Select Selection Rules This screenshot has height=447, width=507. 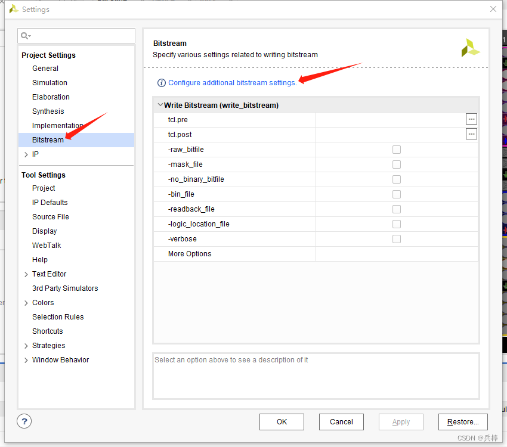pyautogui.click(x=58, y=317)
